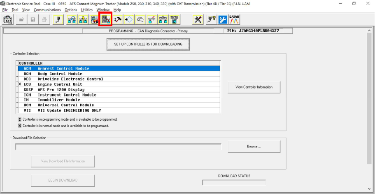Screen dimensions: 375x194
Task: Select UCM Universal Control Module row
Action: coord(119,105)
